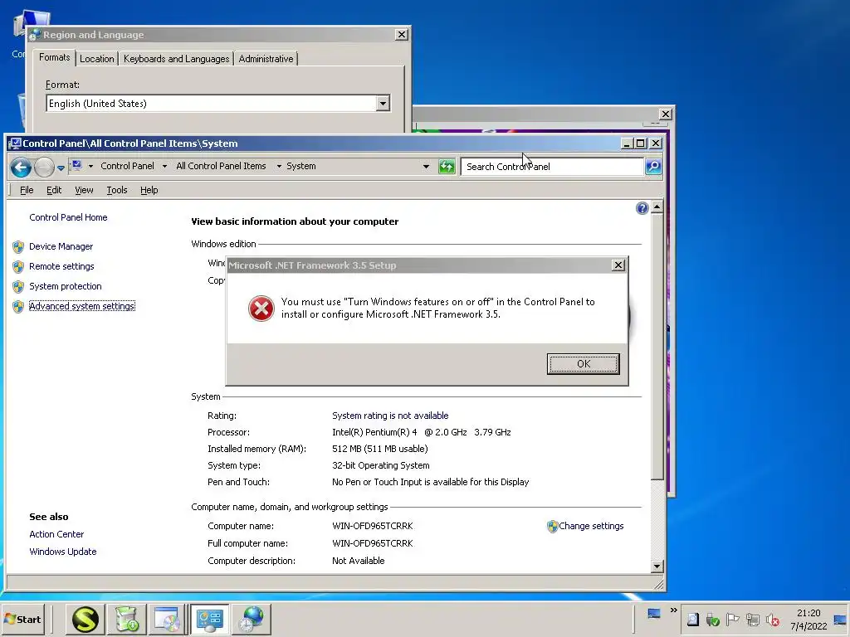
Task: Switch to Formats tab in Region and Language
Action: click(x=54, y=57)
